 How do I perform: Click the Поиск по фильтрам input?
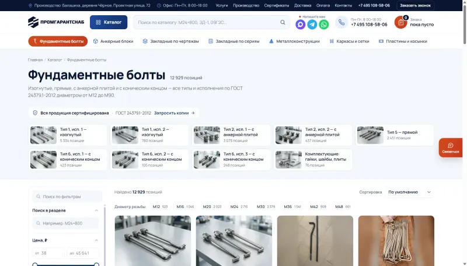(x=67, y=196)
